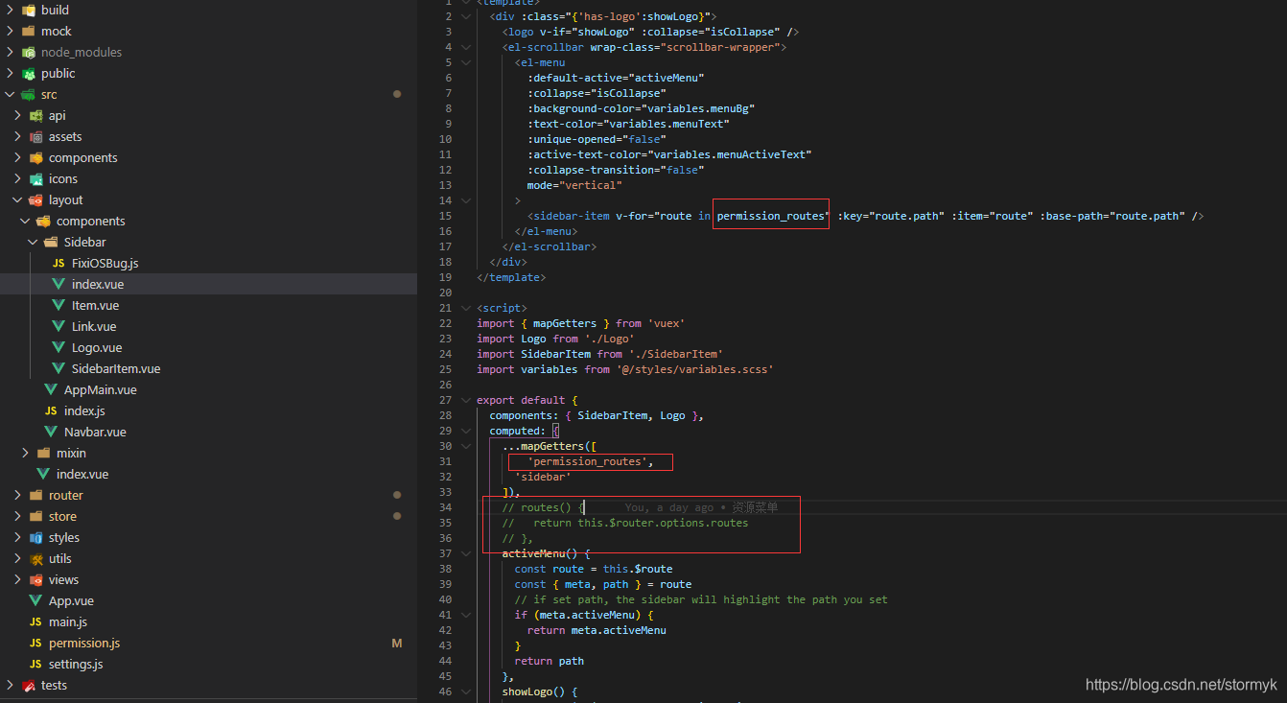Click '@/styles/variables.scss' import path
1287x703 pixels.
(694, 369)
